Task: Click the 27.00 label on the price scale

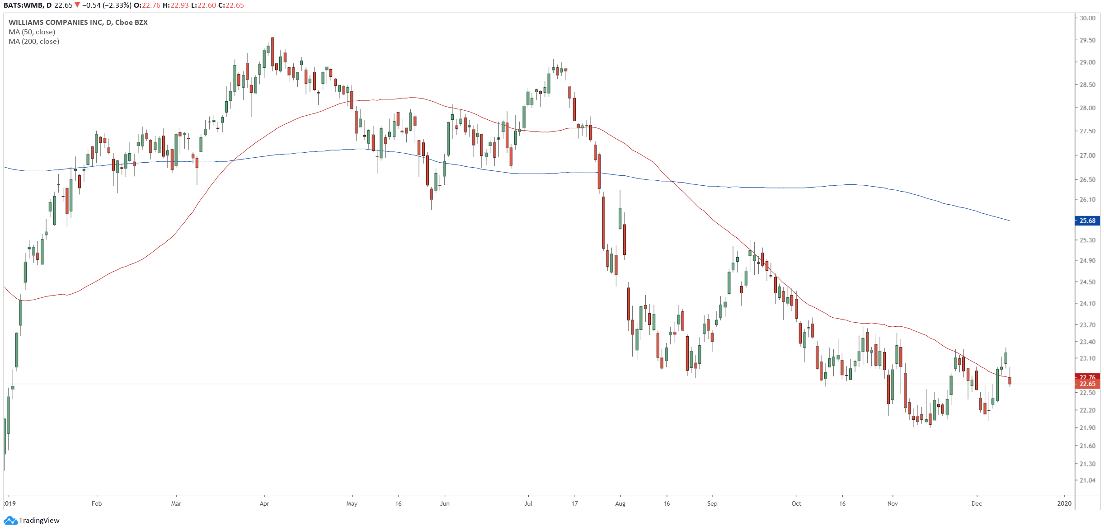Action: pos(1087,155)
